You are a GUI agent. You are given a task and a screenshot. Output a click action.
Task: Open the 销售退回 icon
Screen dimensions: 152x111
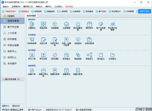coord(66,70)
